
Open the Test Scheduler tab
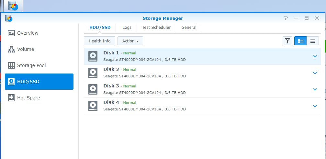coord(156,28)
